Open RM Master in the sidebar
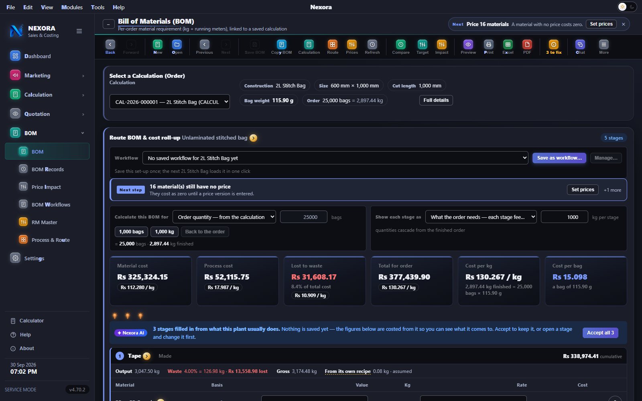Viewport: 642px width, 401px height. tap(47, 222)
